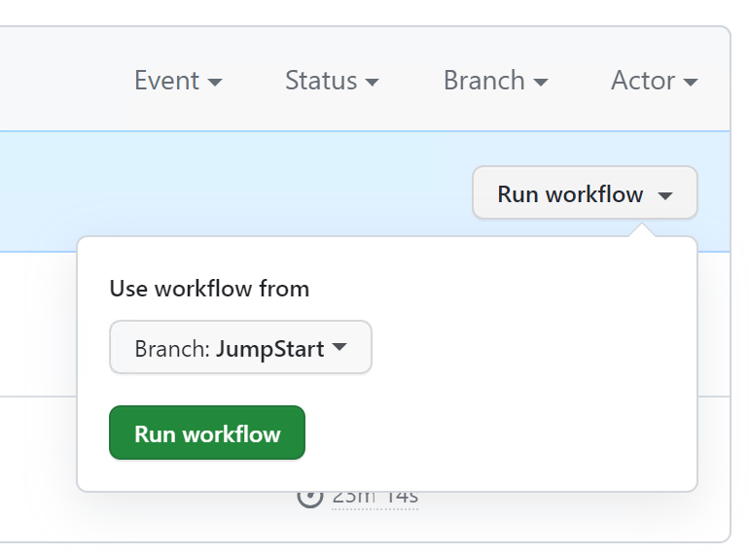
Task: Click the caret arrow beside Status
Action: (372, 83)
